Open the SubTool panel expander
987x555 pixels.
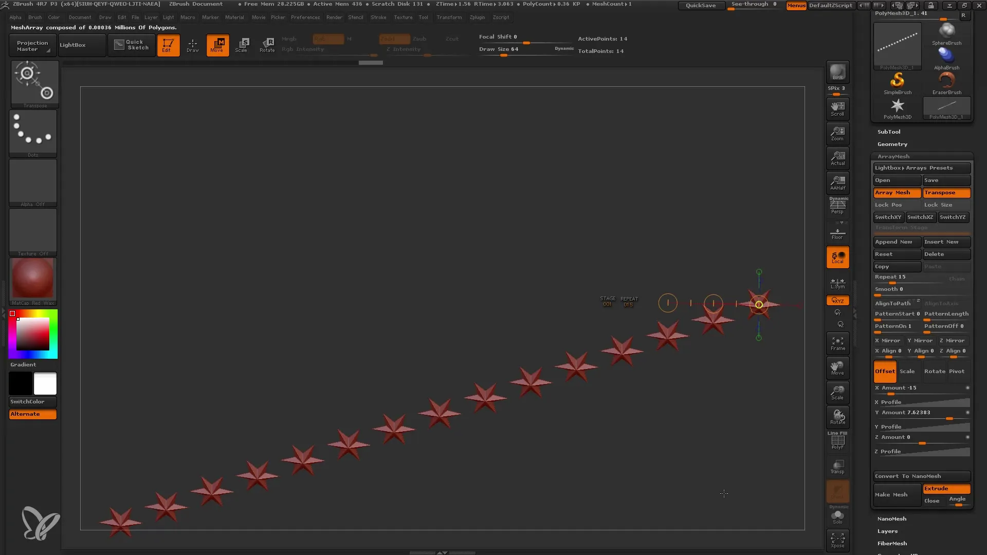[x=889, y=132]
